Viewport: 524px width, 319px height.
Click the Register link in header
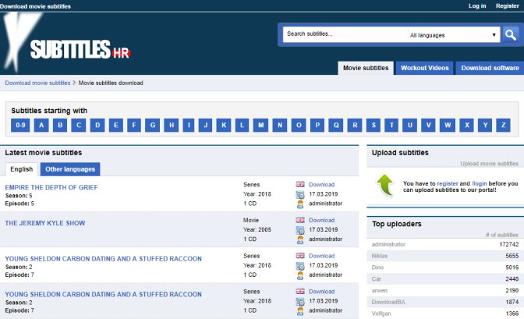pos(508,5)
